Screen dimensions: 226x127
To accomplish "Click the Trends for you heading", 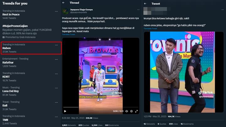I will [15, 3].
